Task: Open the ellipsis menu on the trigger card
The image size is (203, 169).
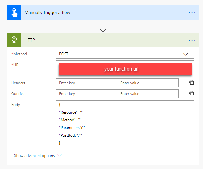Action: [192, 13]
